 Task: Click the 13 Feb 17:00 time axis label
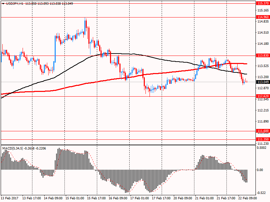pos(32,198)
